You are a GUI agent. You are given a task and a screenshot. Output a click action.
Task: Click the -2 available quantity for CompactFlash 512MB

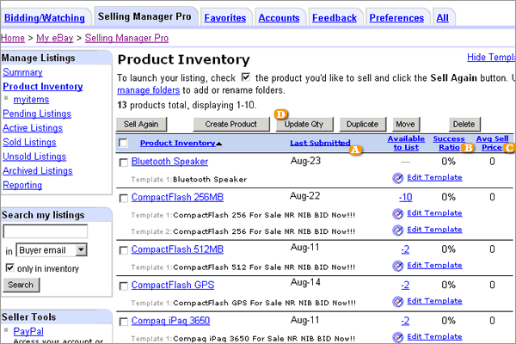[405, 249]
